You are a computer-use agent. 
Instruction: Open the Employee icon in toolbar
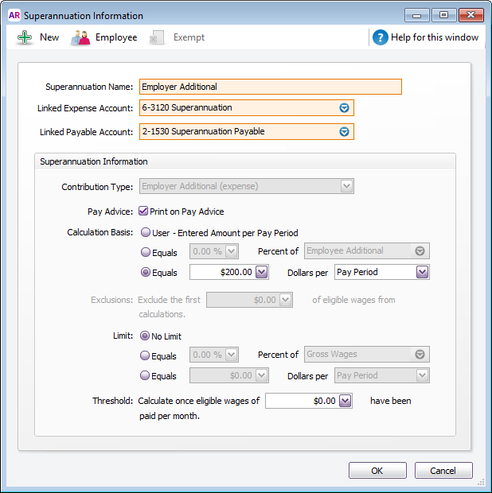tap(80, 37)
